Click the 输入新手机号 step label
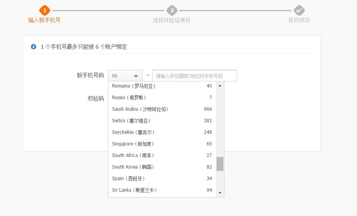Image resolution: width=357 pixels, height=216 pixels. click(x=44, y=20)
